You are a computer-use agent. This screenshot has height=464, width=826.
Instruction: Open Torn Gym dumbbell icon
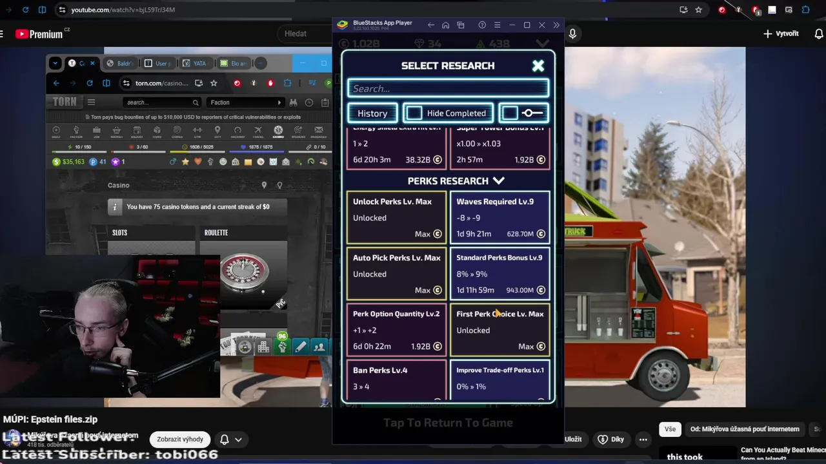pos(197,131)
